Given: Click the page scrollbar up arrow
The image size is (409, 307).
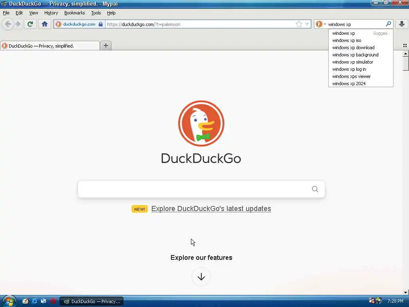Looking at the screenshot, I should pos(405,54).
